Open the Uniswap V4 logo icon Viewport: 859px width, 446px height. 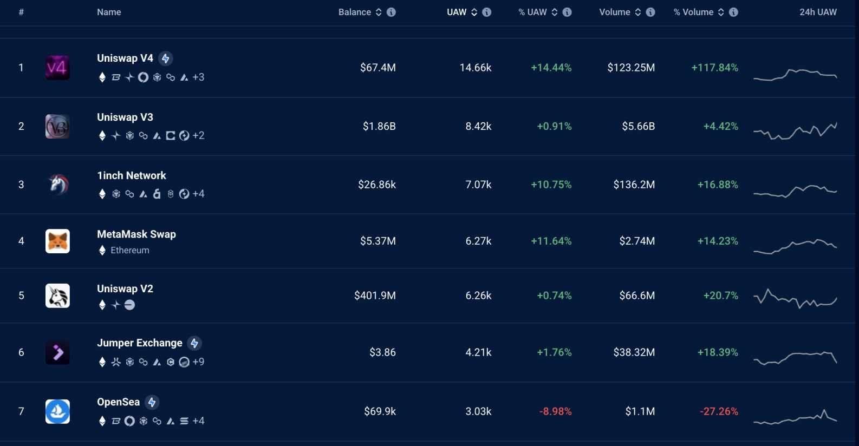(x=57, y=68)
